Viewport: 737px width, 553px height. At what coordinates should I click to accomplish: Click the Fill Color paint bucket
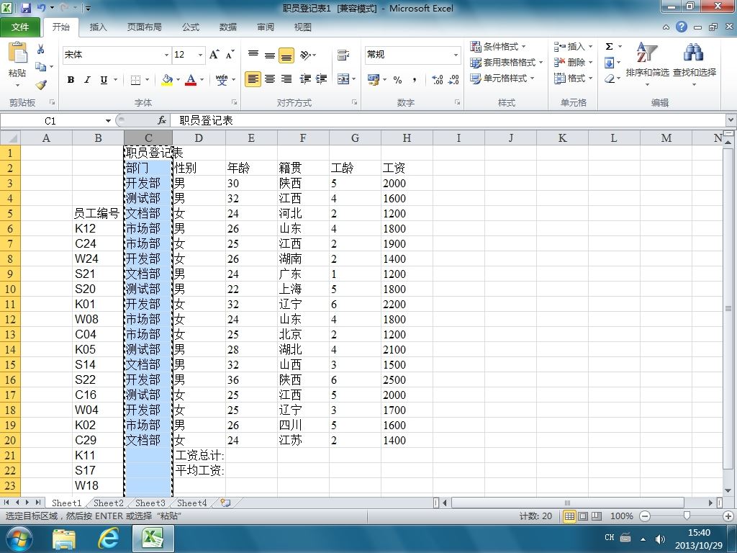click(x=167, y=80)
